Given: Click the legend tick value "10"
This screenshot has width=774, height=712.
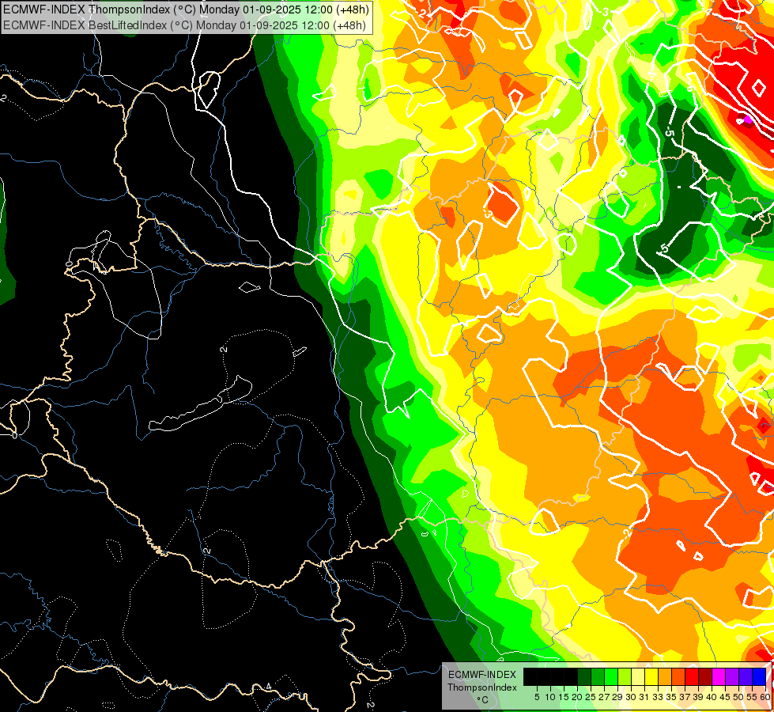Looking at the screenshot, I should [550, 697].
